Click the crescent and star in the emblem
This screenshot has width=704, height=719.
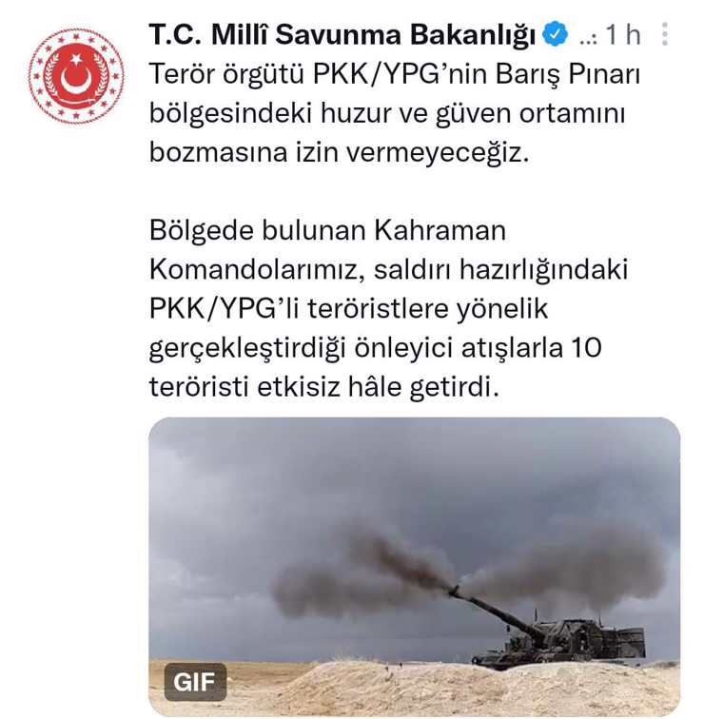pos(76,76)
